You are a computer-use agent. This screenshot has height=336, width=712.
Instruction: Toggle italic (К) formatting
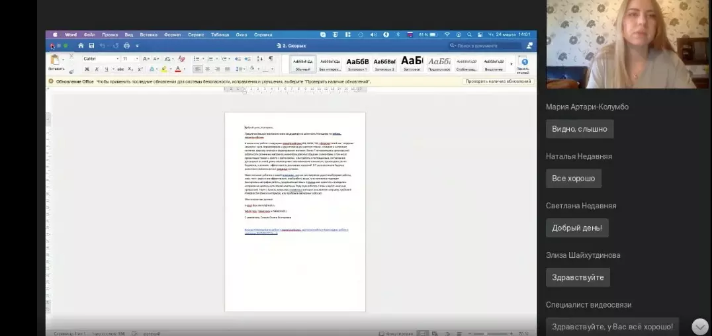[x=97, y=69]
